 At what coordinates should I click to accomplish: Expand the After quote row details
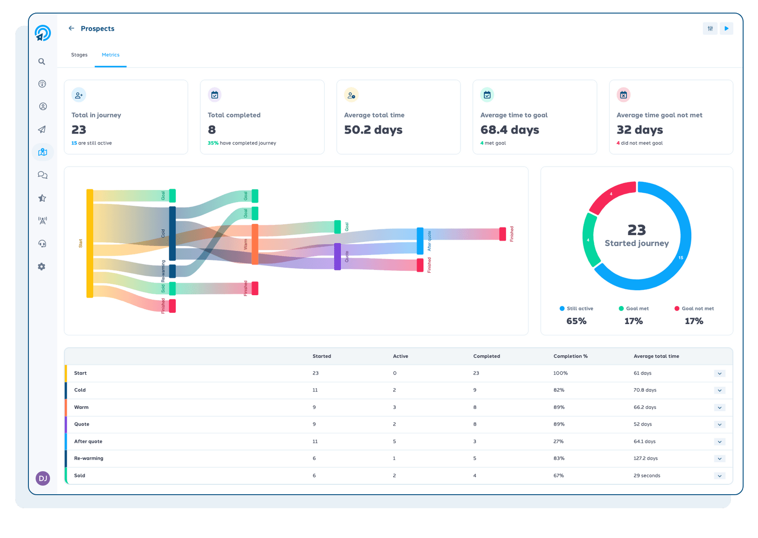pyautogui.click(x=720, y=441)
